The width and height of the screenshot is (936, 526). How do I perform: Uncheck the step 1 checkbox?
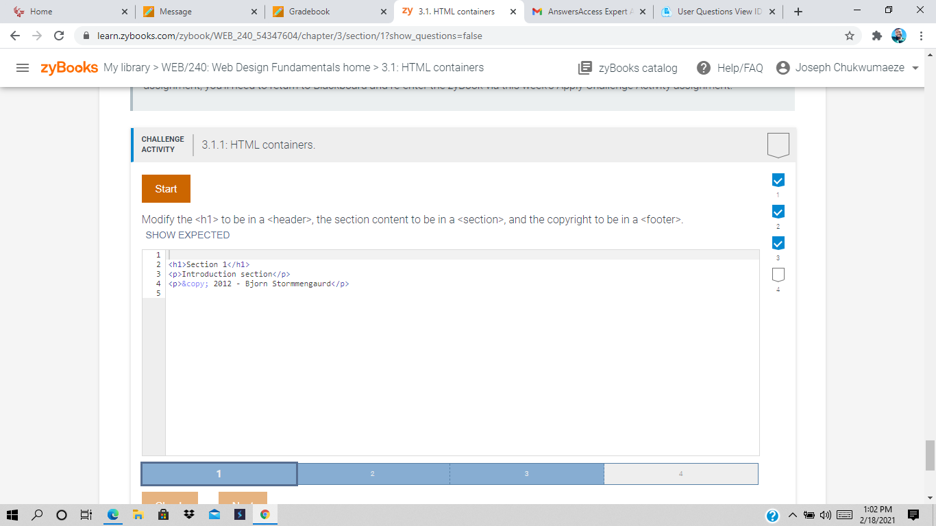point(778,179)
